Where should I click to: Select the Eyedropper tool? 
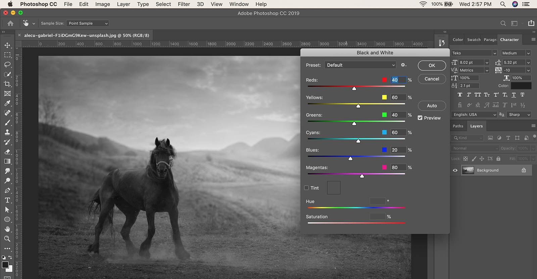7,103
